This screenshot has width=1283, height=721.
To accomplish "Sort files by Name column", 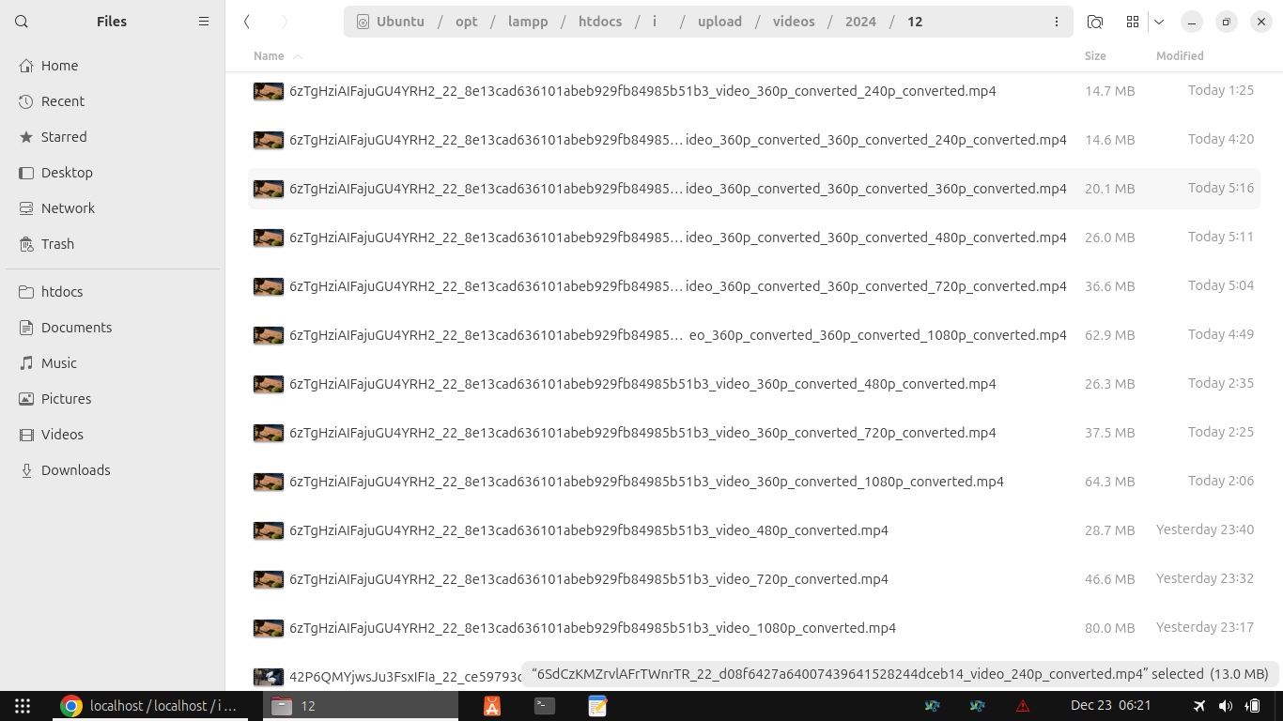I will (x=269, y=56).
